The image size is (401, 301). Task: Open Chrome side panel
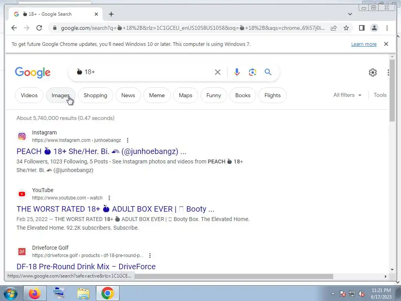pos(361,28)
